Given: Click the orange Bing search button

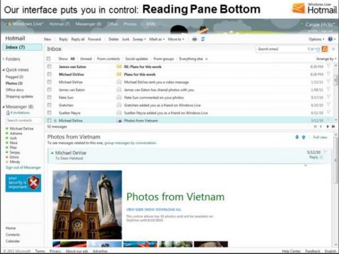Looking at the screenshot, I should [324, 49].
